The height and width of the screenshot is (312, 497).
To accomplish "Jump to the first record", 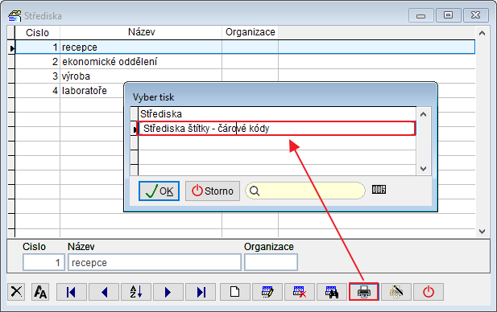I will [x=72, y=291].
